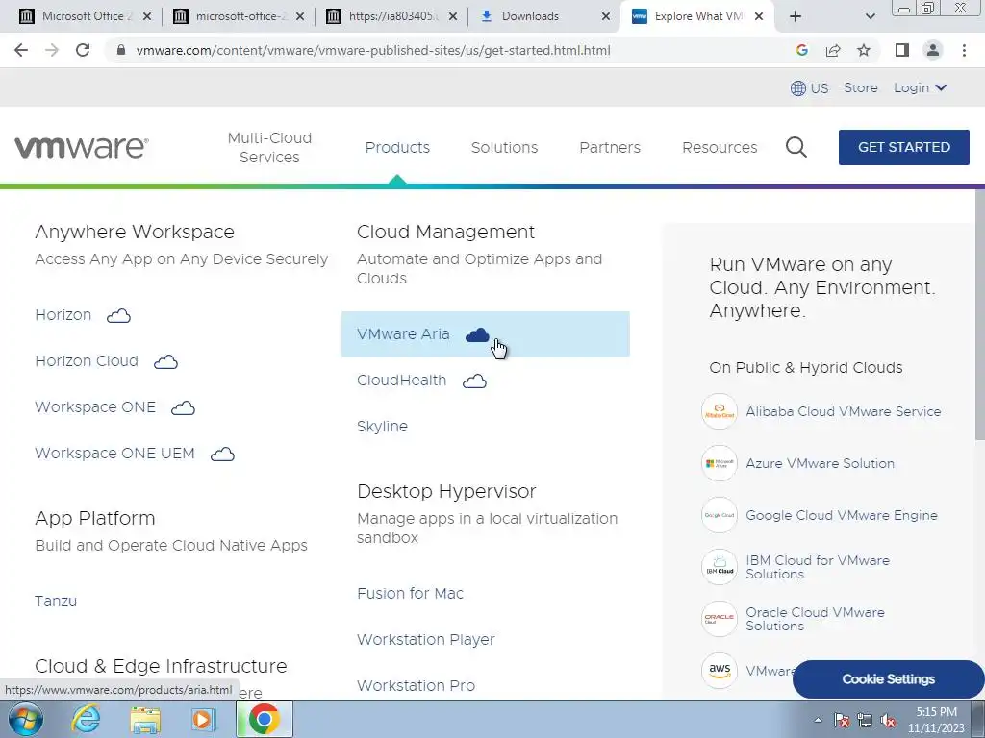Open Google Cloud VMware Engine link
The image size is (985, 738).
coord(841,515)
